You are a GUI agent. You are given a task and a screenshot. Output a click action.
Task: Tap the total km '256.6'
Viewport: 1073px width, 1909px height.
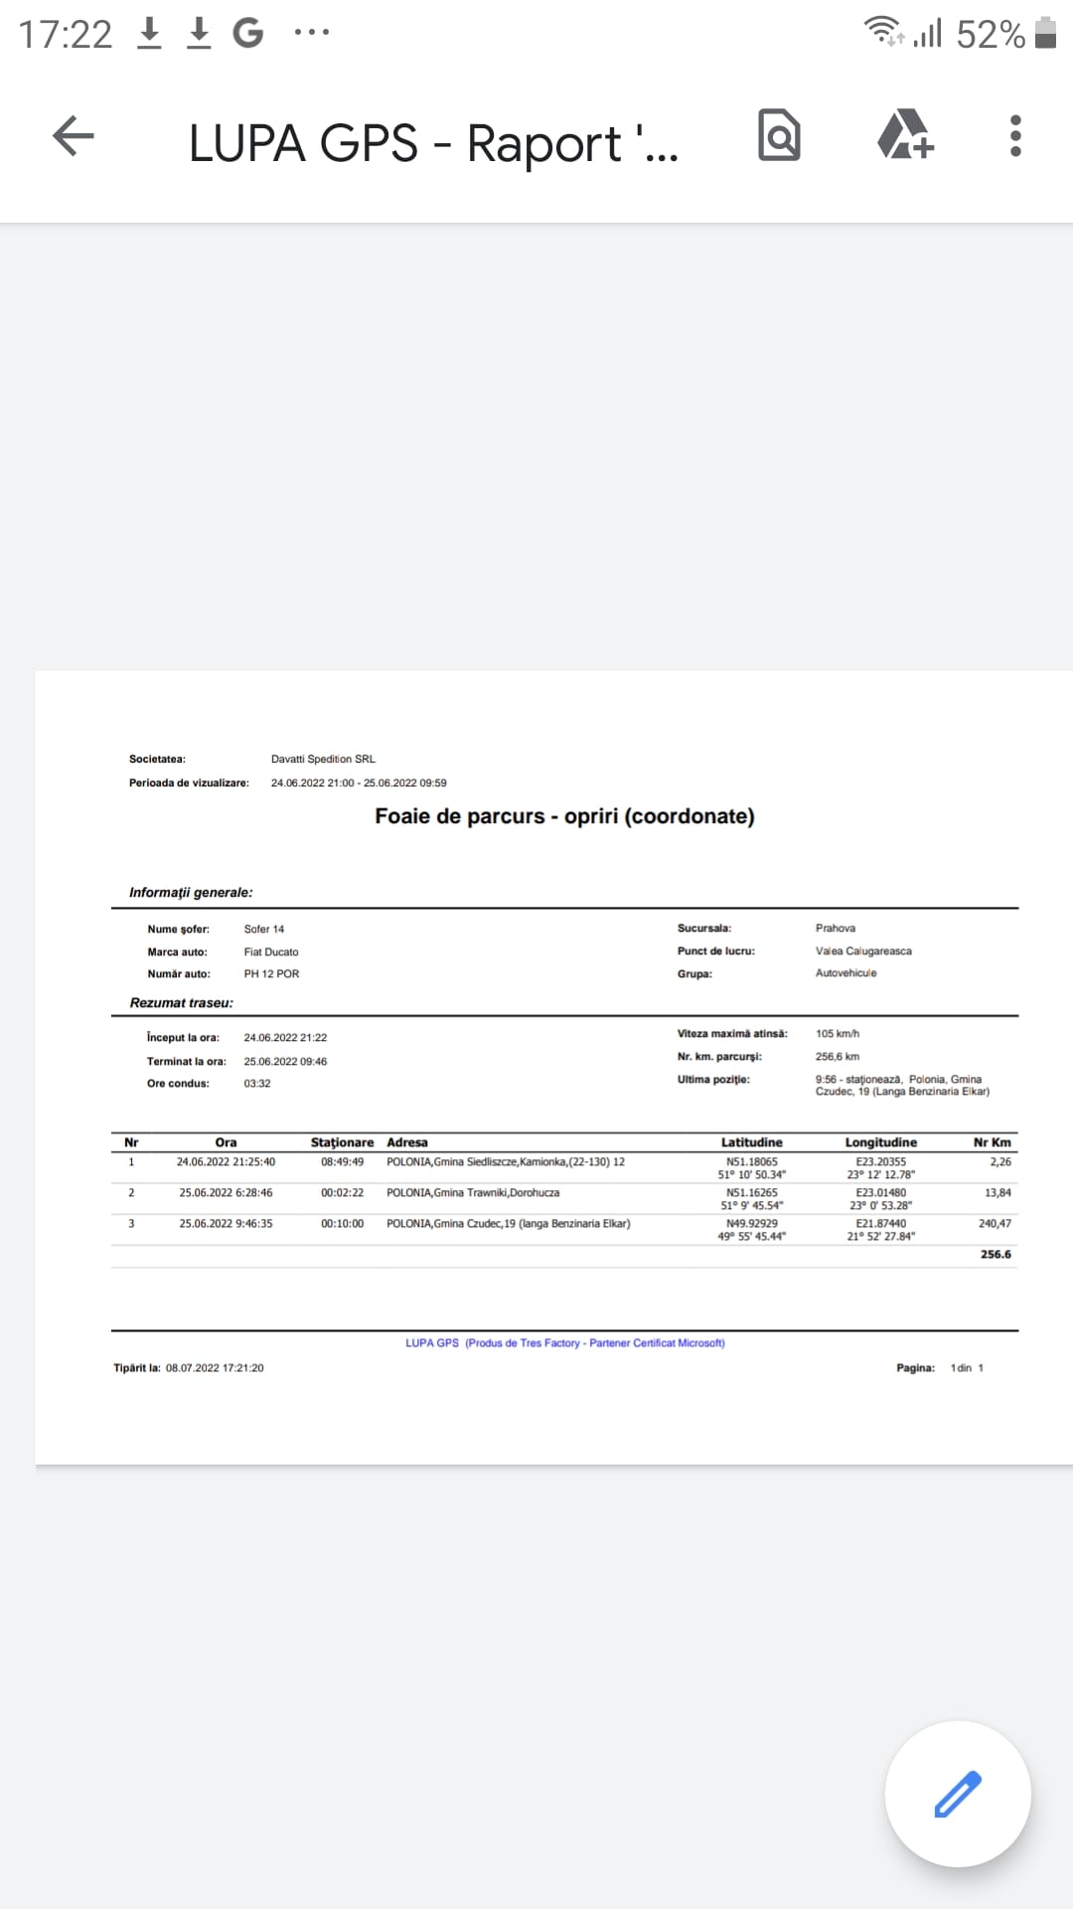pyautogui.click(x=996, y=1254)
